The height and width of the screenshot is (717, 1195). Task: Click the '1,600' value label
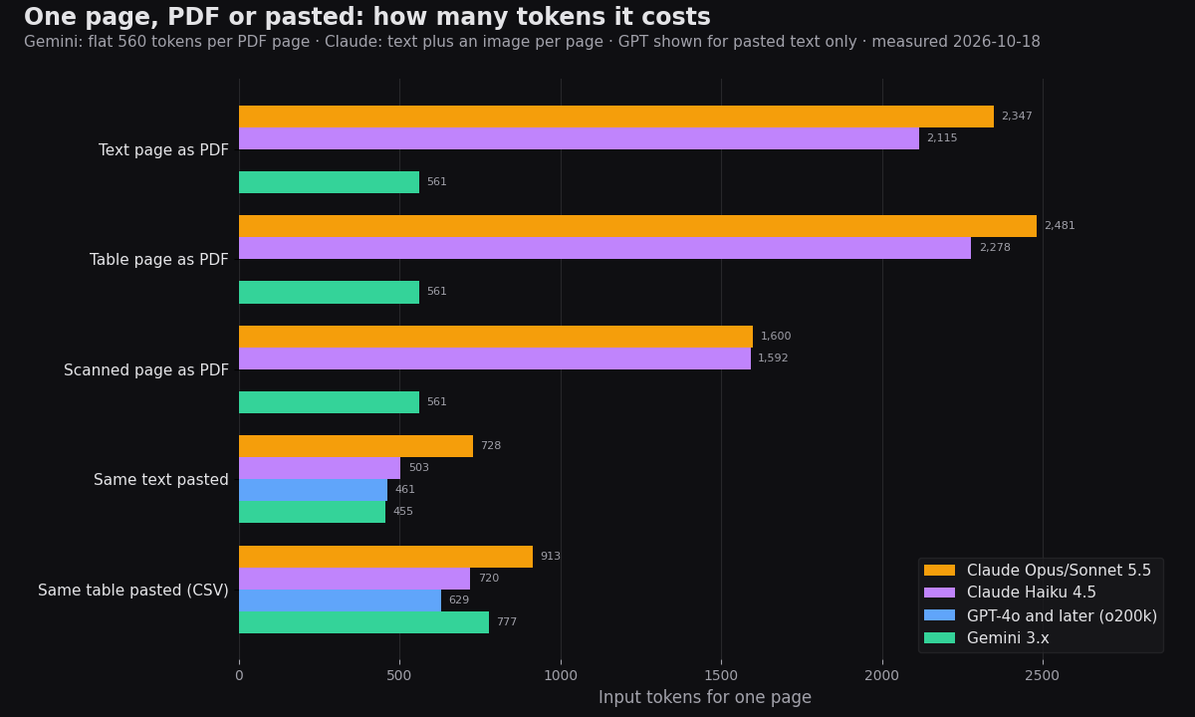coord(776,337)
